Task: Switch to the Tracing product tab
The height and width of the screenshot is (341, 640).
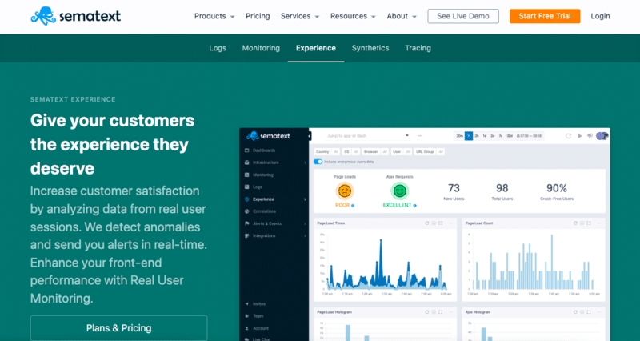Action: coord(418,48)
